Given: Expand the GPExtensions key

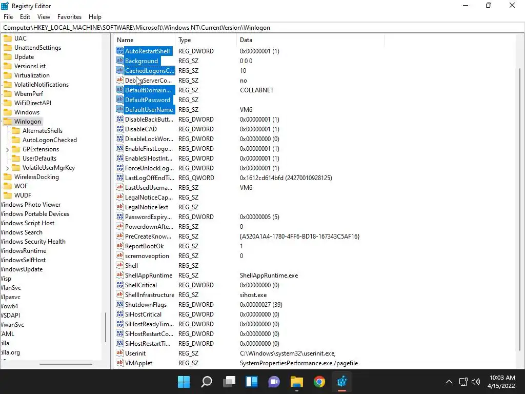Looking at the screenshot, I should (x=7, y=149).
